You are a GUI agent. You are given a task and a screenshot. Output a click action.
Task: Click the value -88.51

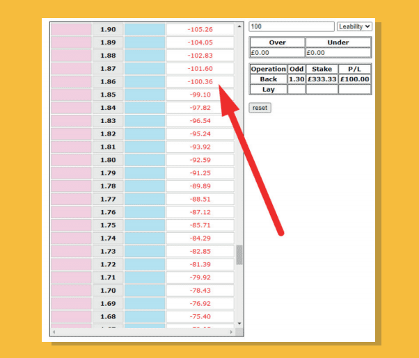200,199
